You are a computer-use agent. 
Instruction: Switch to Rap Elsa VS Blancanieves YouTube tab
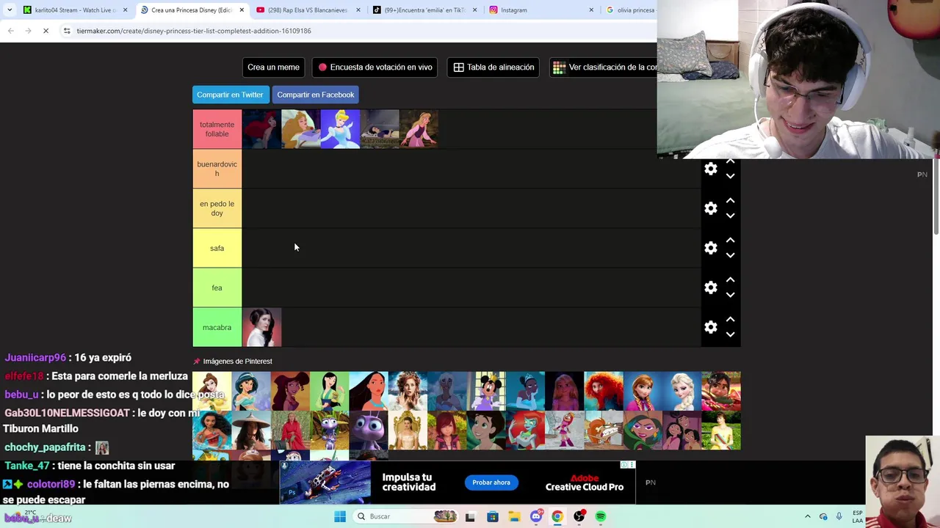pos(307,10)
